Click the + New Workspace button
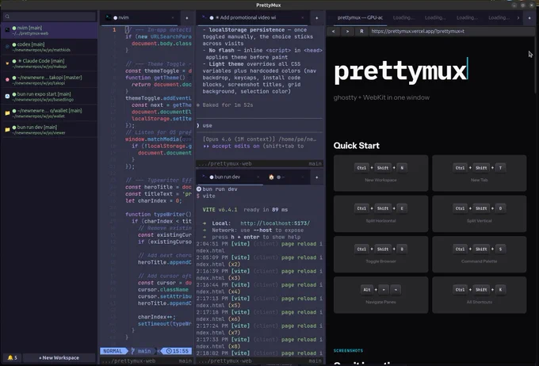The width and height of the screenshot is (539, 366). (59, 358)
